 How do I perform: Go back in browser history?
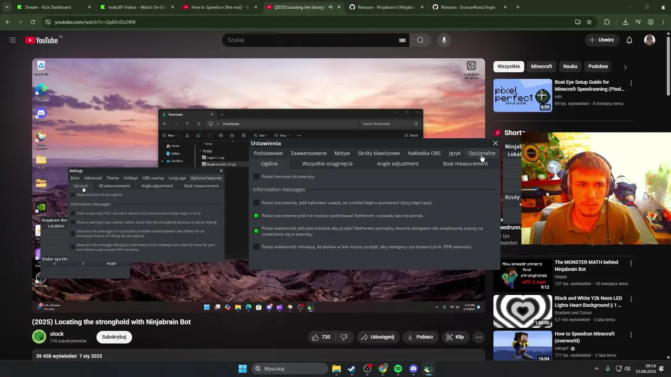coord(7,22)
